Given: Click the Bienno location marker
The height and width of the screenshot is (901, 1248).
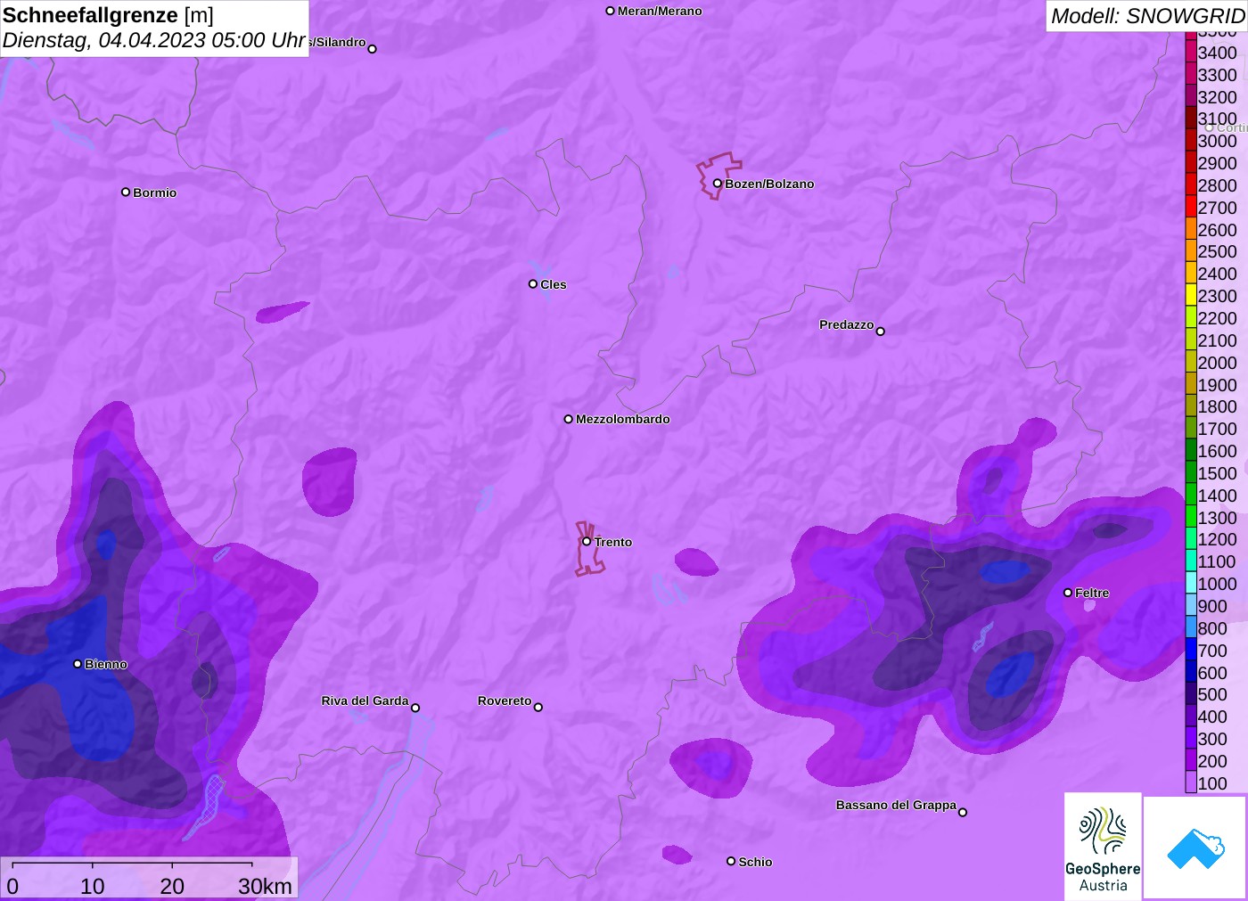Looking at the screenshot, I should tap(78, 664).
